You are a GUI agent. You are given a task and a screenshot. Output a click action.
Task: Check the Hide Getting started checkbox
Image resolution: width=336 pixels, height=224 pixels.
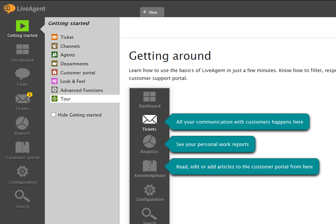pos(53,115)
